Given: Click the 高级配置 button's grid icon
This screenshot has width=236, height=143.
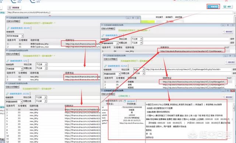Looking at the screenshot, I should click(x=10, y=7).
